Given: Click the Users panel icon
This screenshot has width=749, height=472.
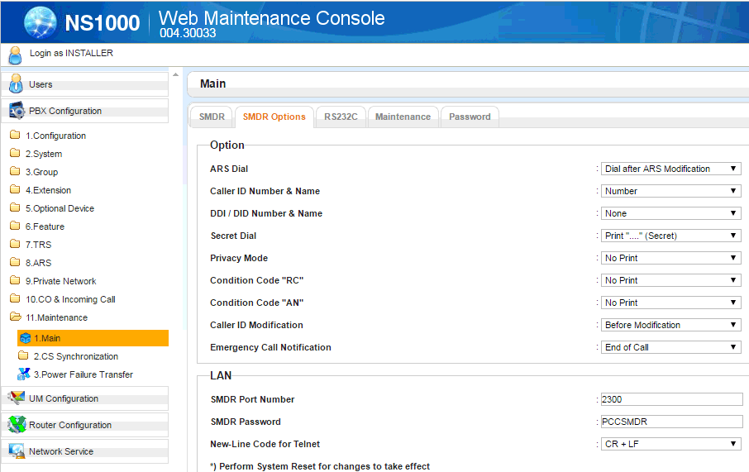Looking at the screenshot, I should click(15, 84).
